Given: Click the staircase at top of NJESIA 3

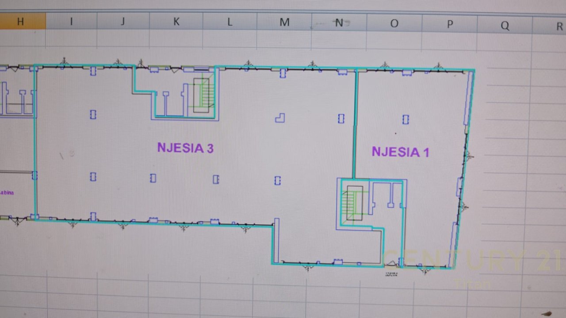Looking at the screenshot, I should [203, 95].
